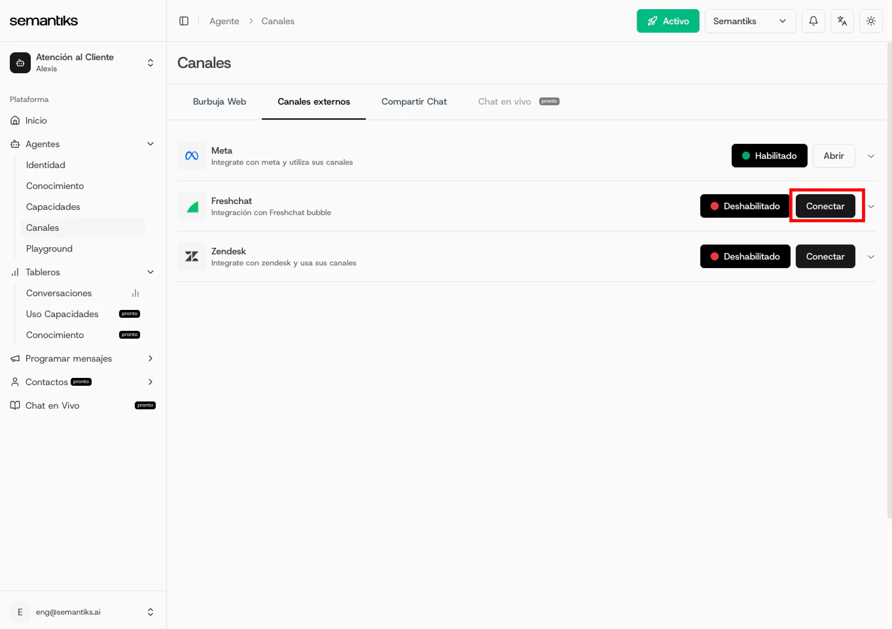Expand the Zendesk channel row chevron
892x629 pixels.
click(871, 256)
